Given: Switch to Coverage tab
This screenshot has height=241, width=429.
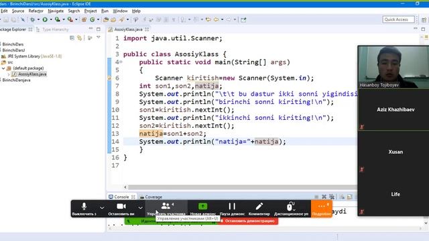Looking at the screenshot, I should tap(151, 197).
